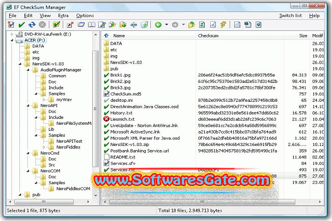This screenshot has width=332, height=221.
Task: Click the document with globe toolbar icon
Action: [258, 25]
